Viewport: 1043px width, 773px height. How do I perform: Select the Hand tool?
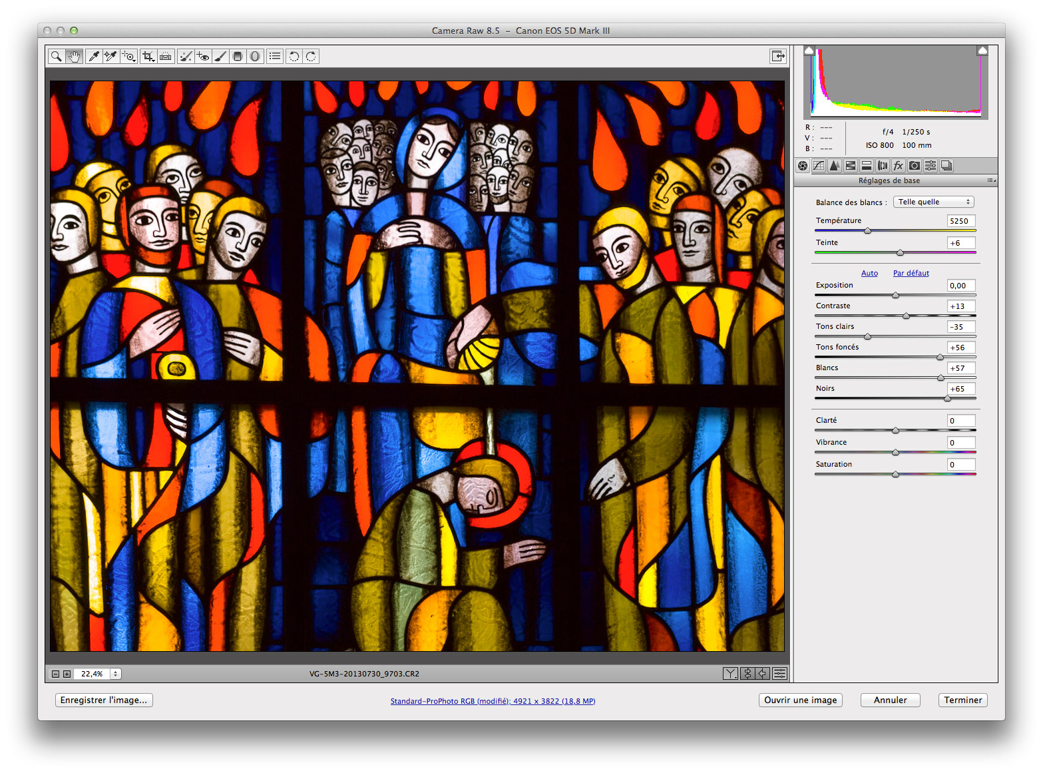(x=74, y=57)
